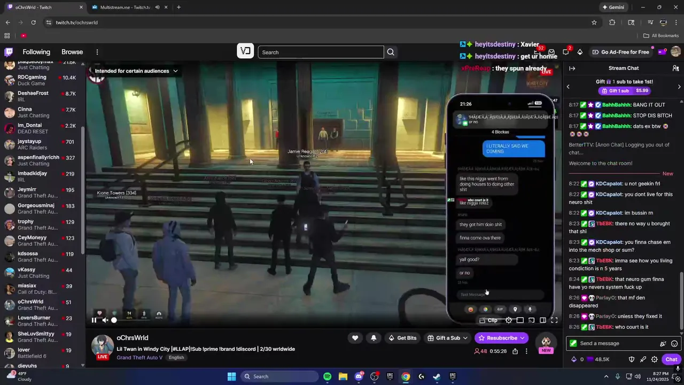Screen dimensions: 684x385
Task: Open the chat community users list icon
Action: click(675, 68)
